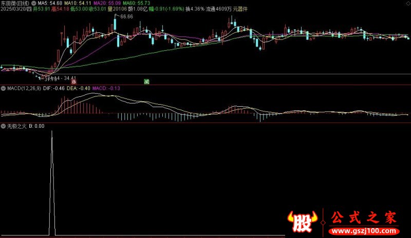Viewport: 411px width, 238px height.
Task: Open the dropdown icon beside 东田微(日线)
Action: click(x=34, y=4)
